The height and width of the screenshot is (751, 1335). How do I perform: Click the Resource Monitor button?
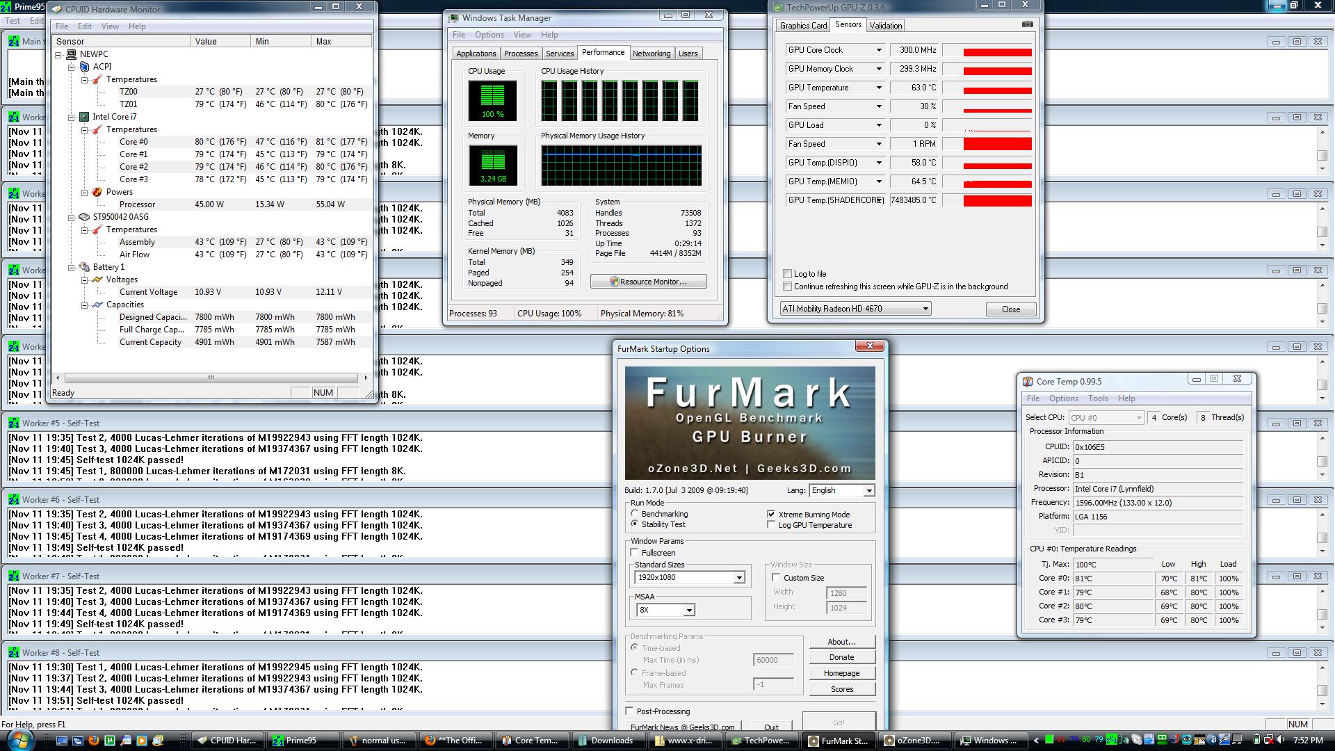(x=648, y=282)
